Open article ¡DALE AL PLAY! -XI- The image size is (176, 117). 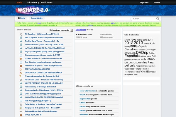coord(33,115)
